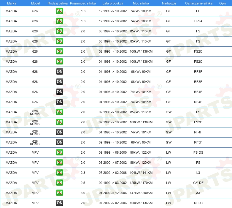Select the engine code RF5C cell

(198, 203)
